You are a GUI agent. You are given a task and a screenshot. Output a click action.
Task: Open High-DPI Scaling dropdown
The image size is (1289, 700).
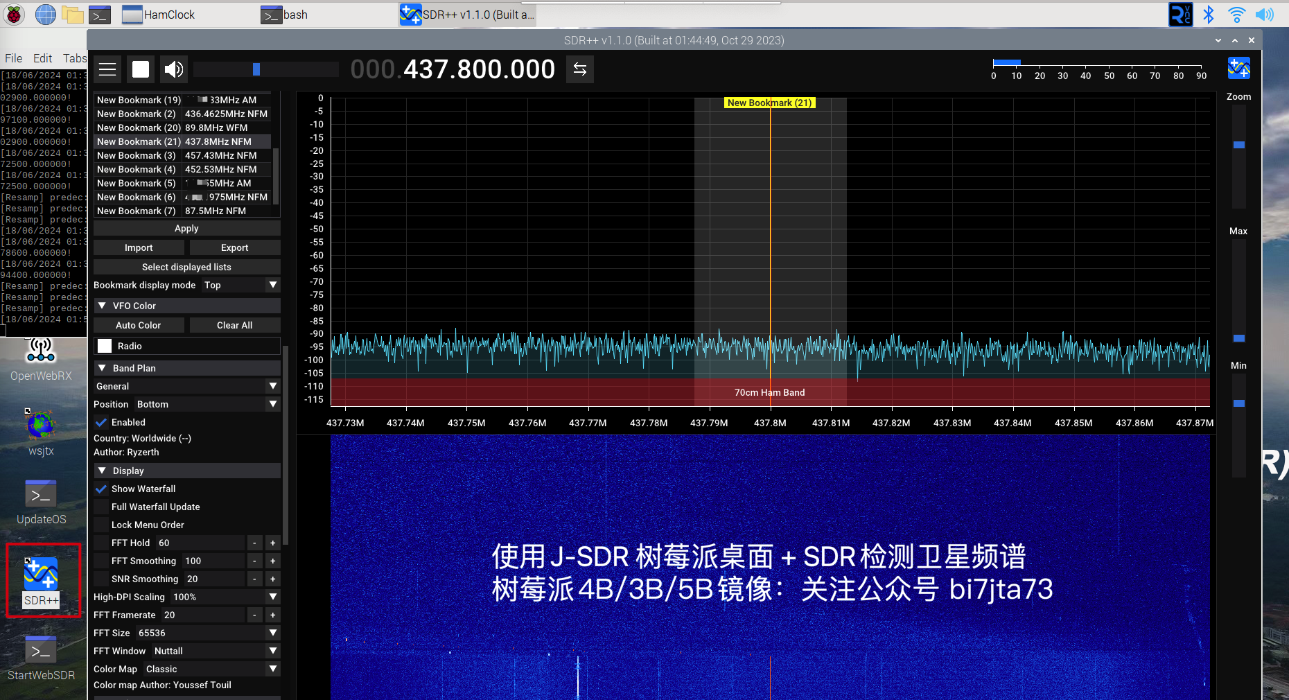(225, 597)
